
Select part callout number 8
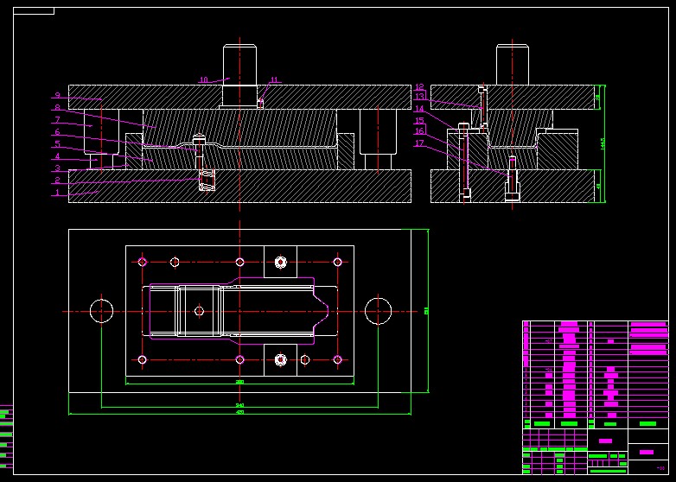click(57, 108)
